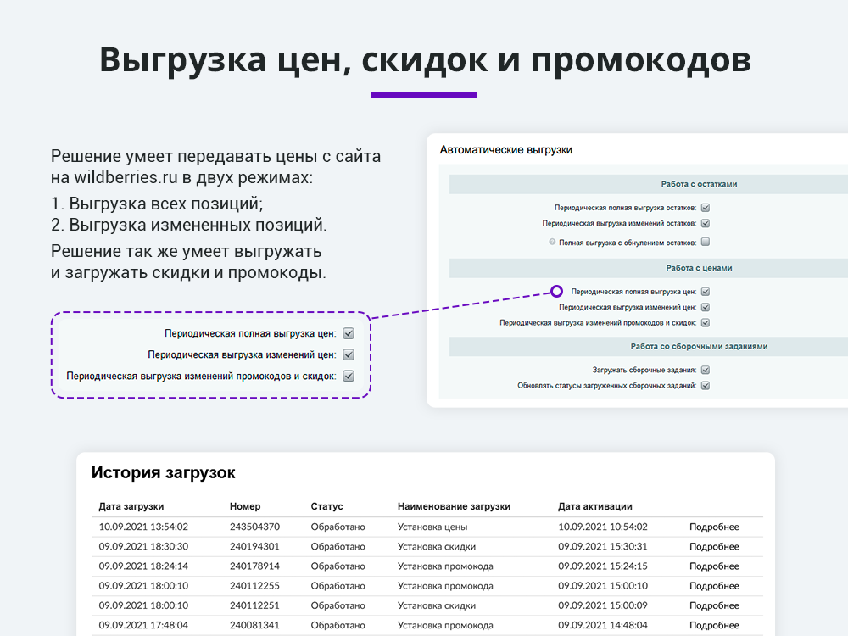
Task: Disable "Периодическая выгрузка изменений промокодов и скидок"
Action: pyautogui.click(x=704, y=321)
